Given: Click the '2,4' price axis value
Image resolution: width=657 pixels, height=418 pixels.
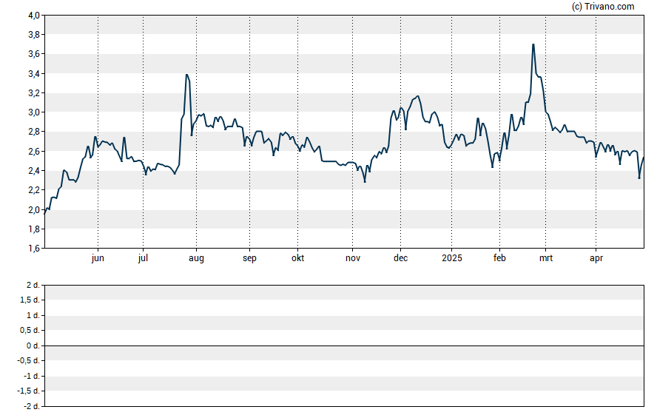Looking at the screenshot, I should (34, 170).
